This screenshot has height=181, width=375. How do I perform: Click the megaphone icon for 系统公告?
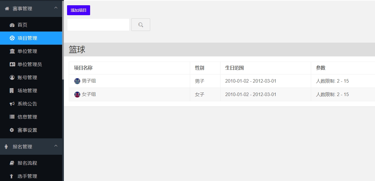click(12, 104)
